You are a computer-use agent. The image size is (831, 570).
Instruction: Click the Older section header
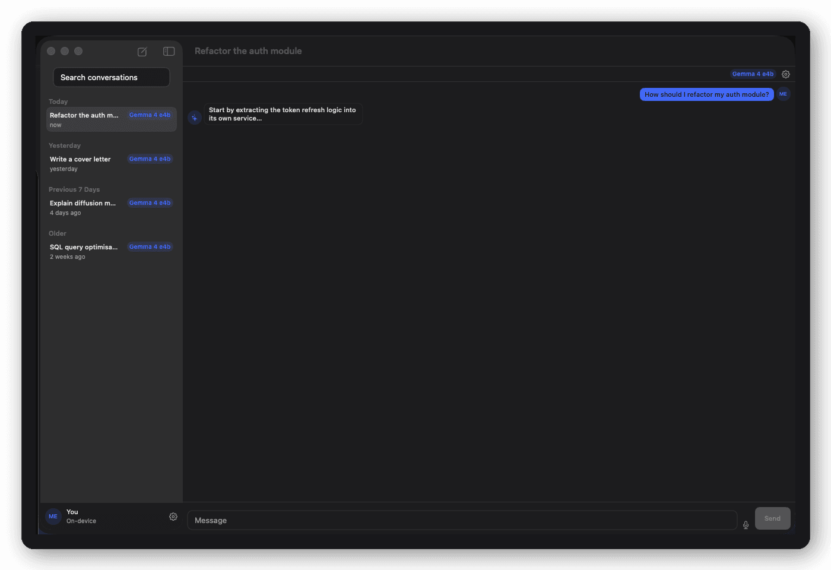tap(58, 233)
